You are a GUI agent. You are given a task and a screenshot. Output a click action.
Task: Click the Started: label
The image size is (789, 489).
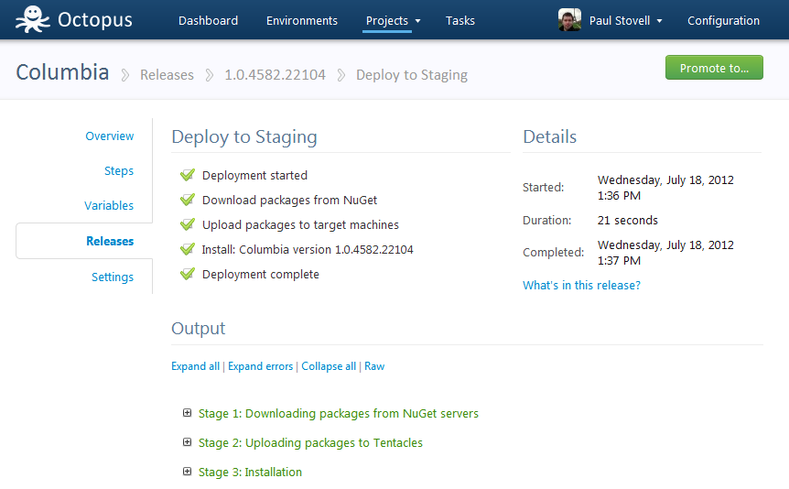click(543, 188)
